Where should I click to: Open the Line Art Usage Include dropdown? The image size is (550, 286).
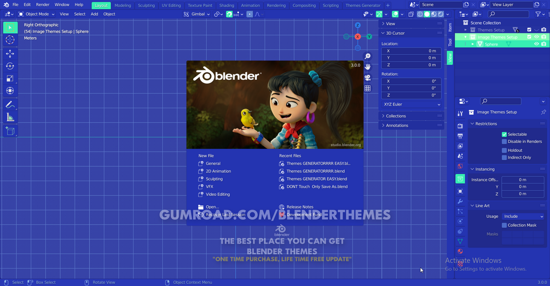pos(523,217)
